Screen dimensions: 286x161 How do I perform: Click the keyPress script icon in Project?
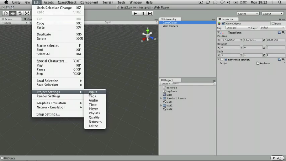[164, 91]
